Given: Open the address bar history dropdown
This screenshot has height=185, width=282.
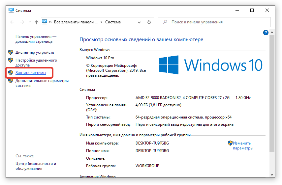Looking at the screenshot, I should click(x=140, y=22).
